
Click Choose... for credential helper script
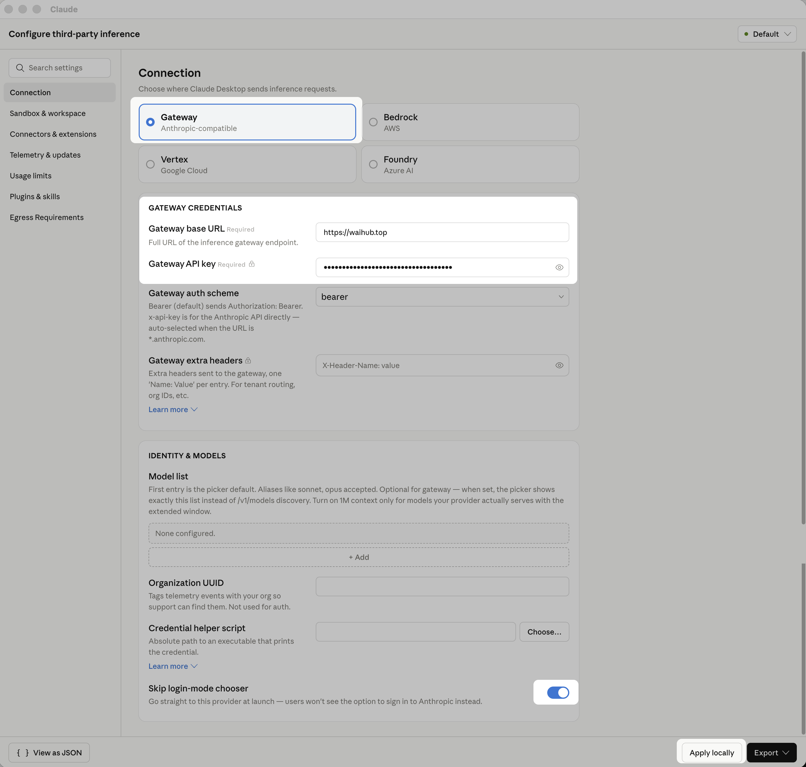coord(544,632)
